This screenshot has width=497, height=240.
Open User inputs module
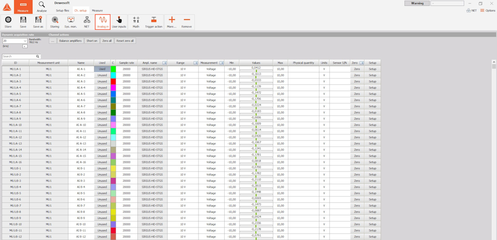point(119,22)
